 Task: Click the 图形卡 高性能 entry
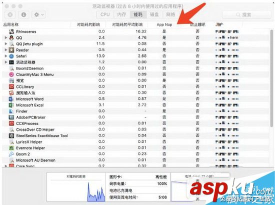pyautogui.click(x=138, y=177)
